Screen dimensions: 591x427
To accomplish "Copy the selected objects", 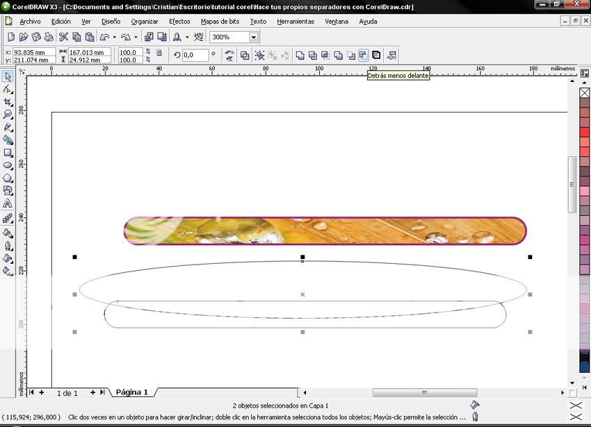I will (x=76, y=37).
